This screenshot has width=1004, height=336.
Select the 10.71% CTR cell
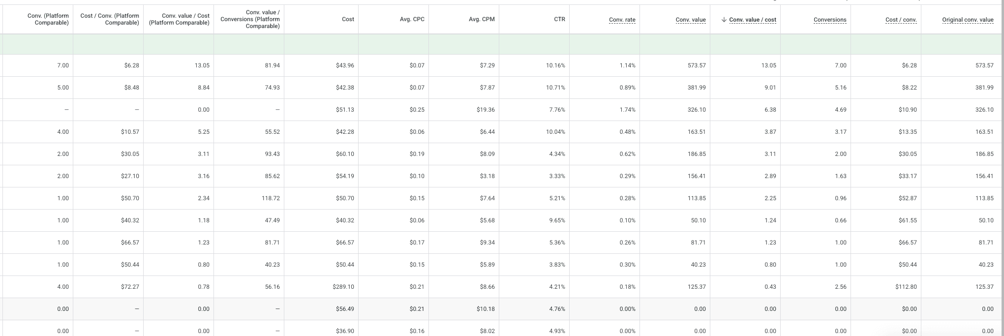pyautogui.click(x=555, y=88)
